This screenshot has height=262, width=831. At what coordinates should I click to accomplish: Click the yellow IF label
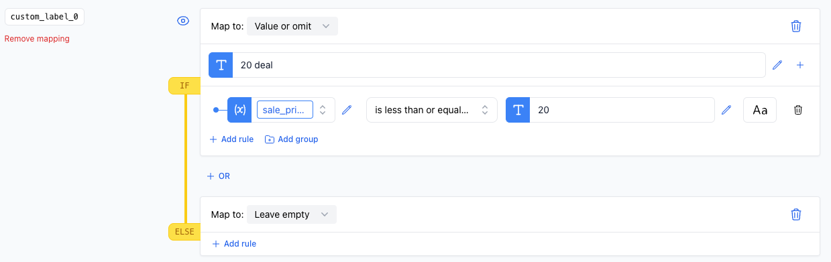pyautogui.click(x=185, y=85)
